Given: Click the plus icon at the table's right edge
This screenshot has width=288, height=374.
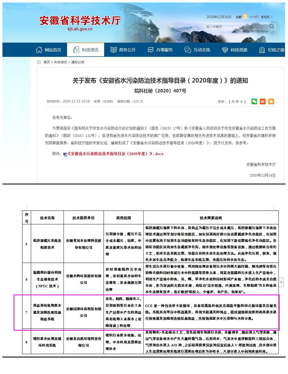Looking at the screenshot, I should 281,282.
